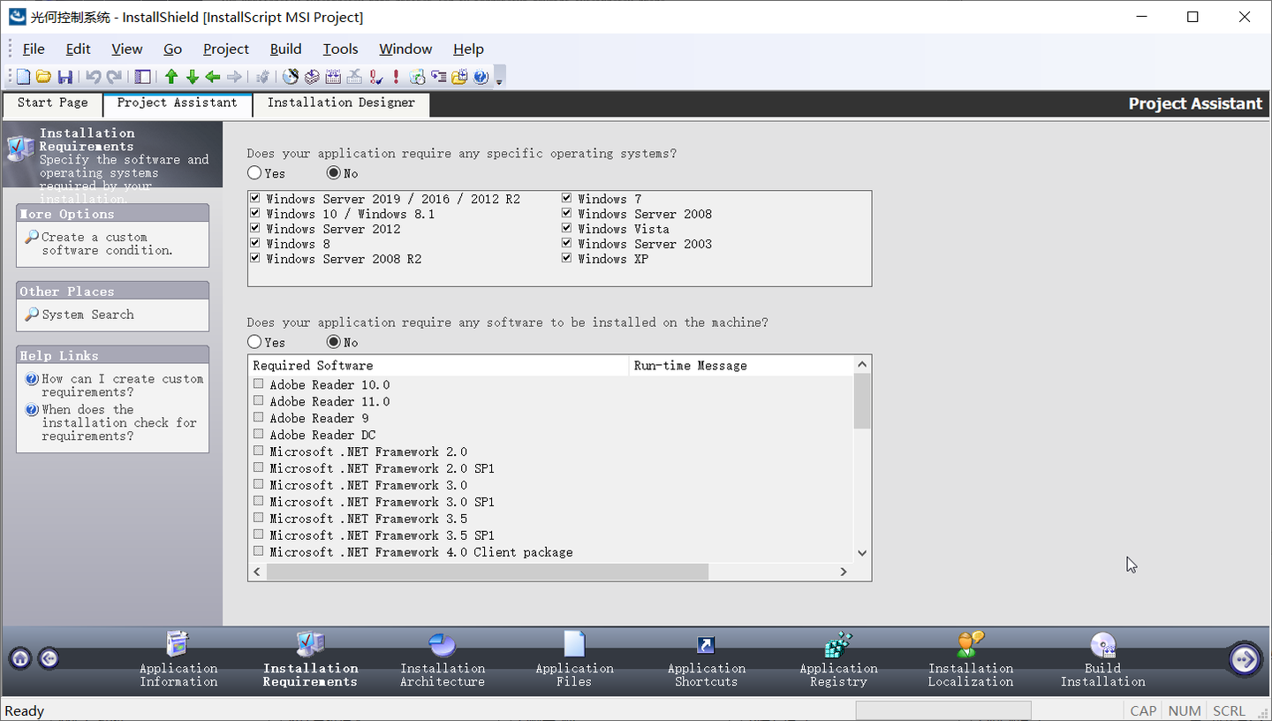1272x721 pixels.
Task: Click the Redo arrow icon
Action: (x=113, y=77)
